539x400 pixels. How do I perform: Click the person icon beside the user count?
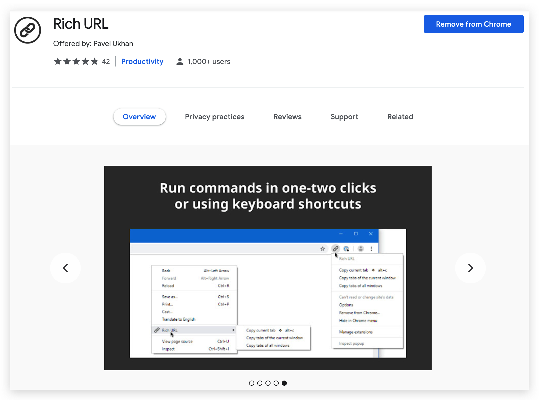tap(180, 61)
